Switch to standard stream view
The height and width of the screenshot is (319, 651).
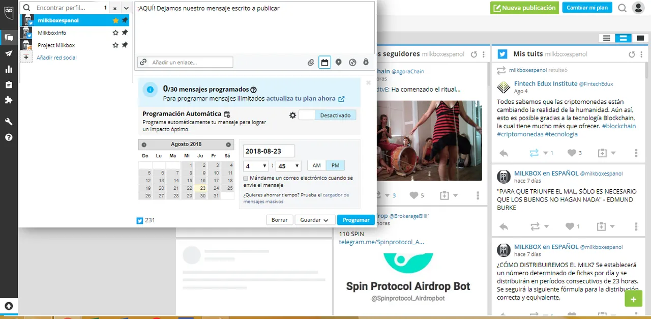(623, 38)
